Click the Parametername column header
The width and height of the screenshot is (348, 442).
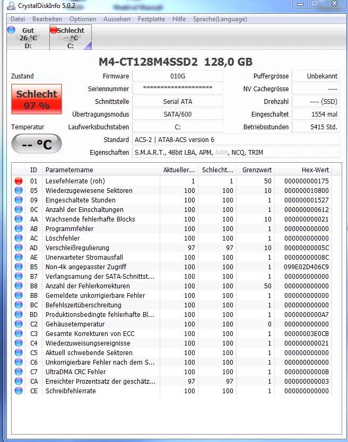pos(101,170)
